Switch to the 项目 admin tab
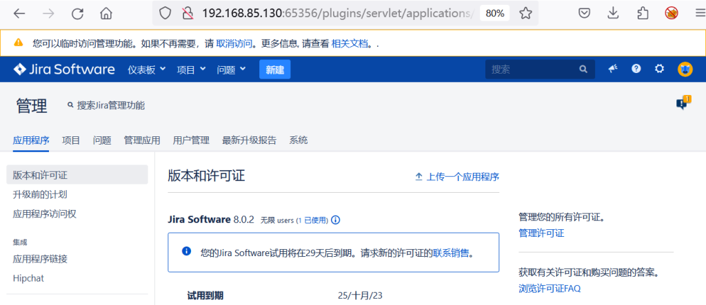The height and width of the screenshot is (305, 706). 71,140
